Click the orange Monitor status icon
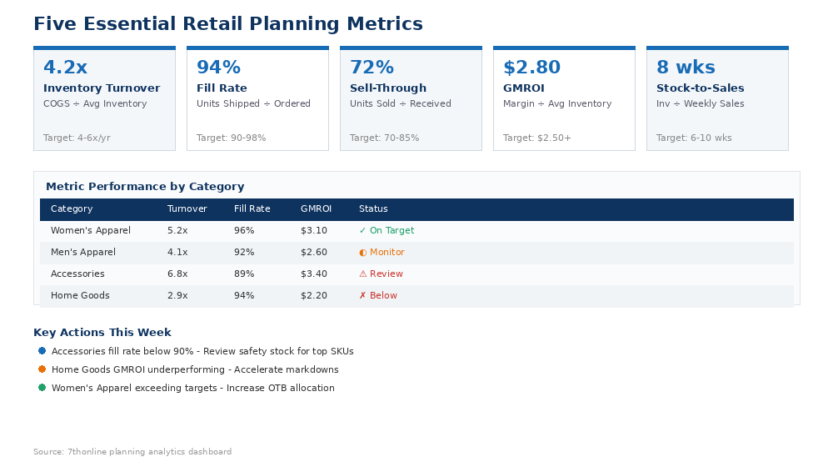Screen dimensions: 833x467 (x=362, y=253)
